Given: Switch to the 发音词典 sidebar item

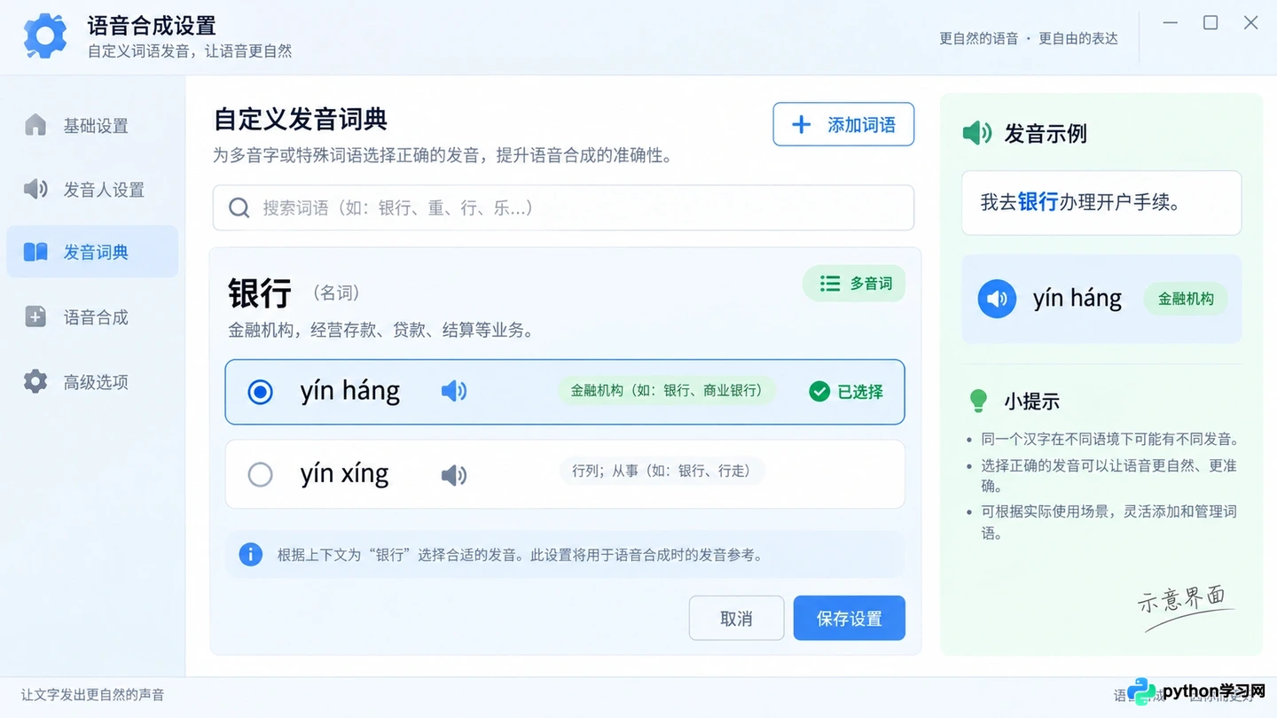Looking at the screenshot, I should click(92, 252).
